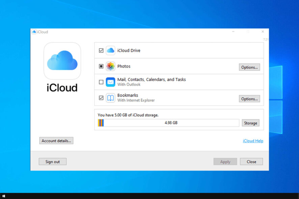This screenshot has height=199, width=299.
Task: Click the iCloud window title text
Action: (x=43, y=32)
